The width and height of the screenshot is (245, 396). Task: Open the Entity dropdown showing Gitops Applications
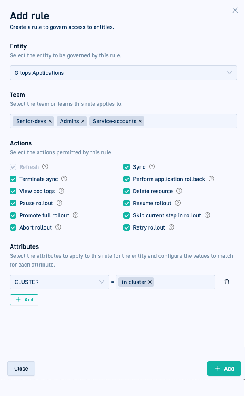(x=123, y=73)
